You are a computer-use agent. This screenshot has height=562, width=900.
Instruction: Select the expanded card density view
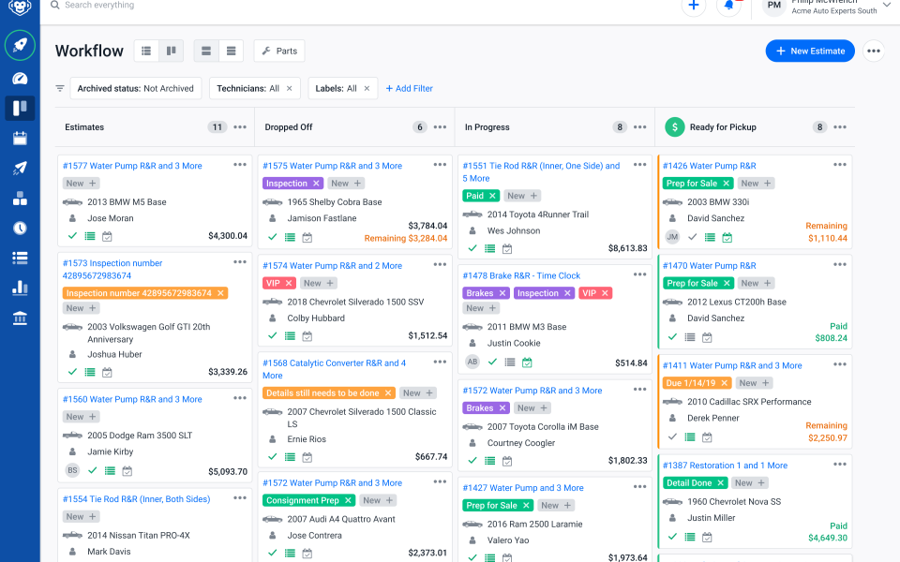206,51
